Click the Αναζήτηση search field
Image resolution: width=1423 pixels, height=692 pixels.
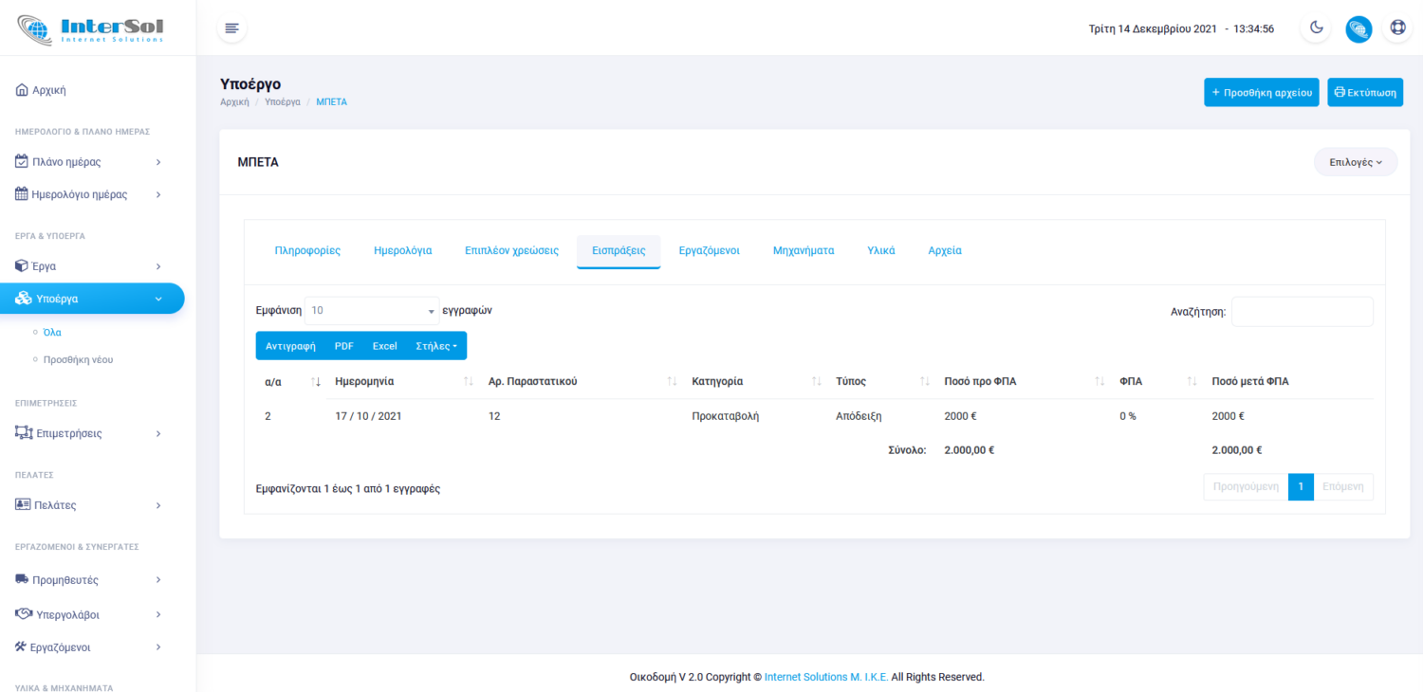[x=1302, y=312]
